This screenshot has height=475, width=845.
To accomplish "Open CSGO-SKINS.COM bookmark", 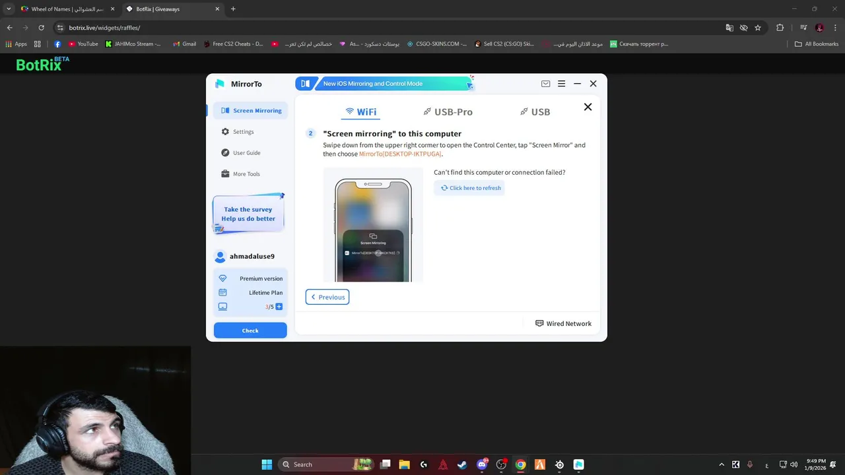I will coord(436,44).
